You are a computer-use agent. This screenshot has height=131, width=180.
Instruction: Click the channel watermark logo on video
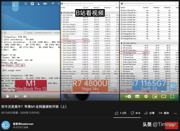[x=173, y=86]
